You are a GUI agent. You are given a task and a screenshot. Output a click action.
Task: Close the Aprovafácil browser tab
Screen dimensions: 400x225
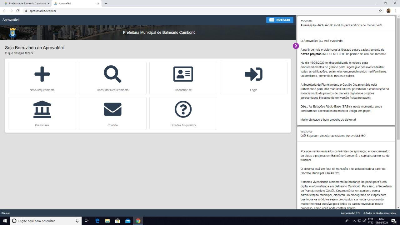click(x=98, y=3)
